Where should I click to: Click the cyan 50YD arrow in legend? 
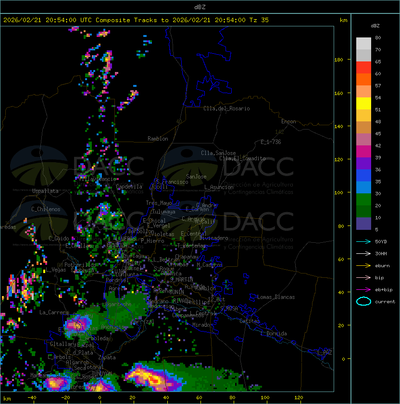coord(363,241)
